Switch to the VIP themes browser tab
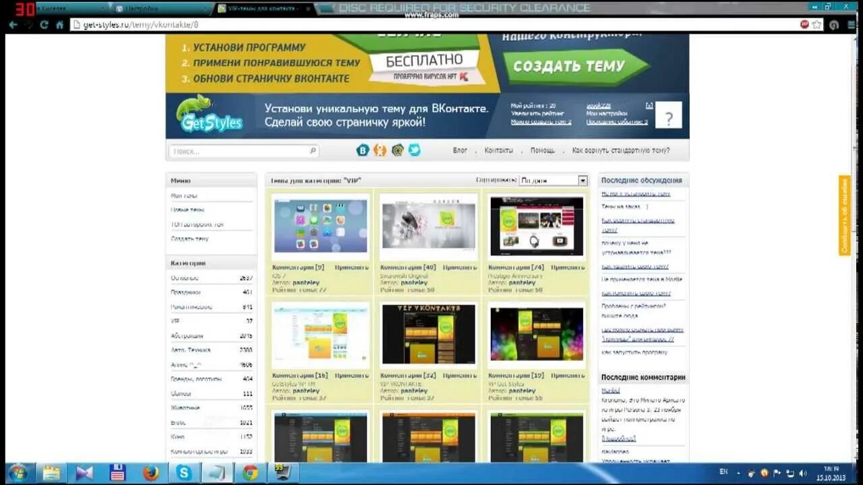Image resolution: width=863 pixels, height=485 pixels. click(x=264, y=8)
